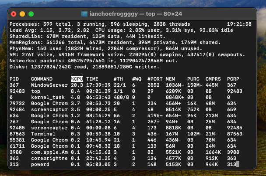The image size is (266, 176).
Task: Click the terminal cursor block after 313
Action: click(x=238, y=164)
